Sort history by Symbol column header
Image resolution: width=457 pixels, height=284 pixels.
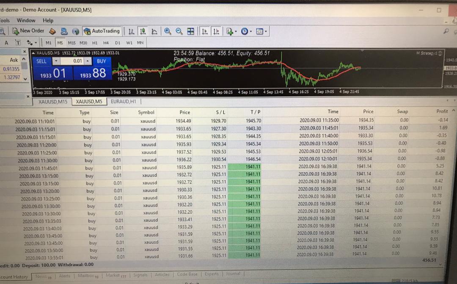point(146,112)
